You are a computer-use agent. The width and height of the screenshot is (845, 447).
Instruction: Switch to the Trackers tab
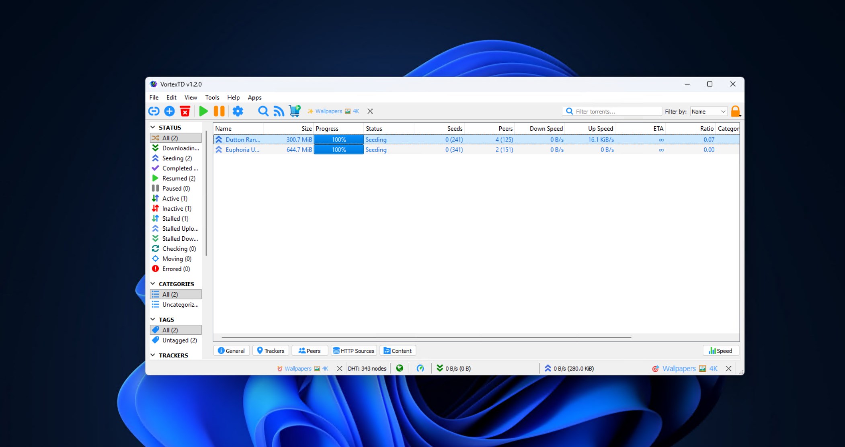[271, 351]
